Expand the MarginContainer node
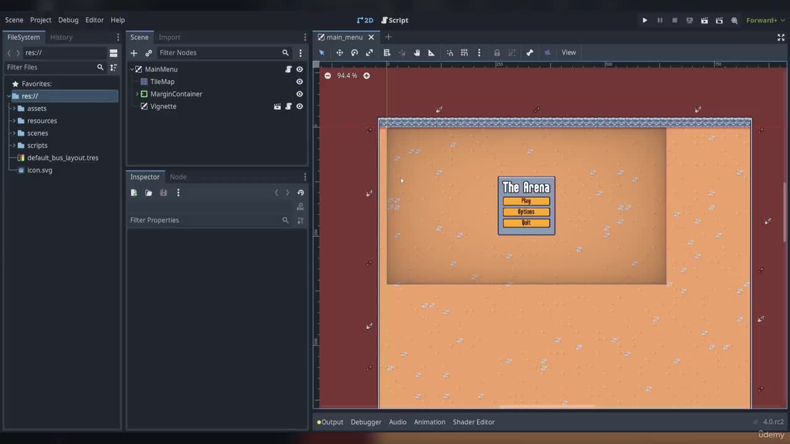790x444 pixels. 137,94
